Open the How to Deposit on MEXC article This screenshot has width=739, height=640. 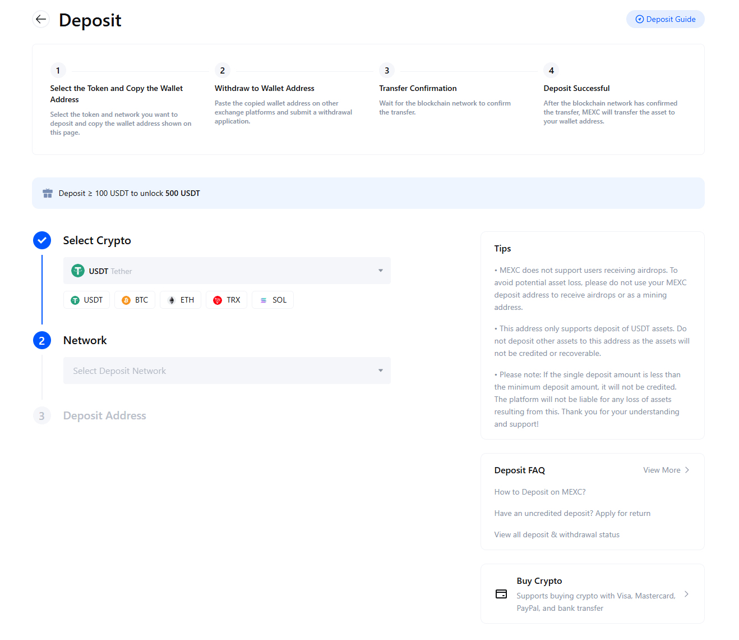click(539, 491)
